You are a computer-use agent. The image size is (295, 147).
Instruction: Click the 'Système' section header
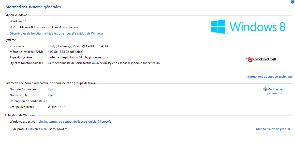10,40
